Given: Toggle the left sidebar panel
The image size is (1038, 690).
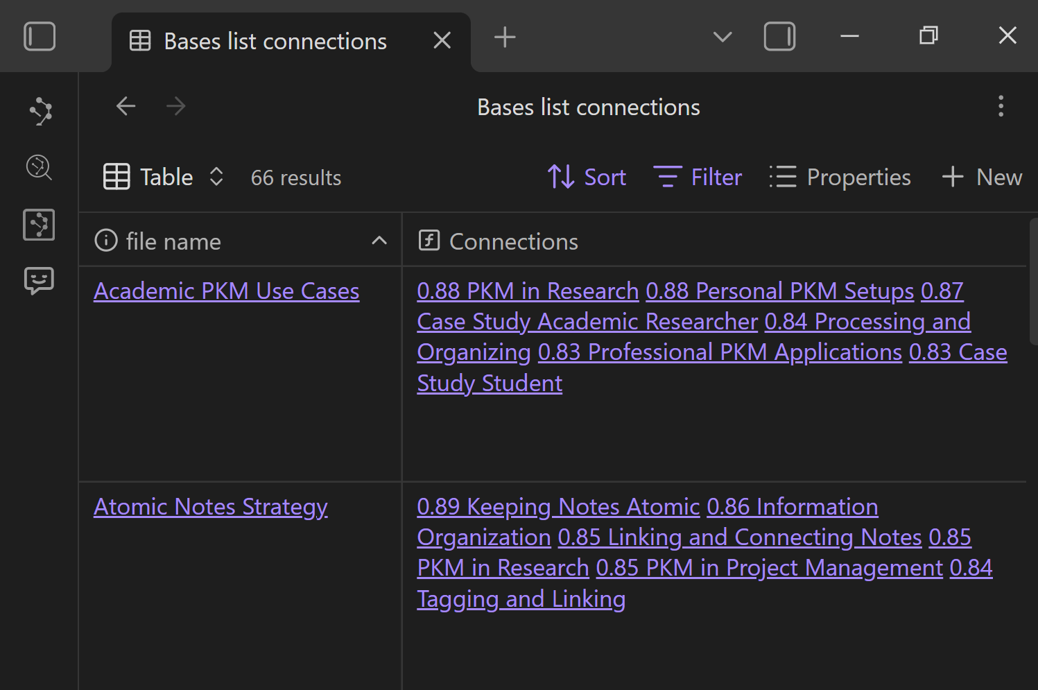Looking at the screenshot, I should (40, 37).
